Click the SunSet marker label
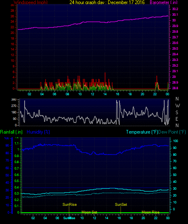Viewport: 188px width, 224px height. [x=121, y=205]
